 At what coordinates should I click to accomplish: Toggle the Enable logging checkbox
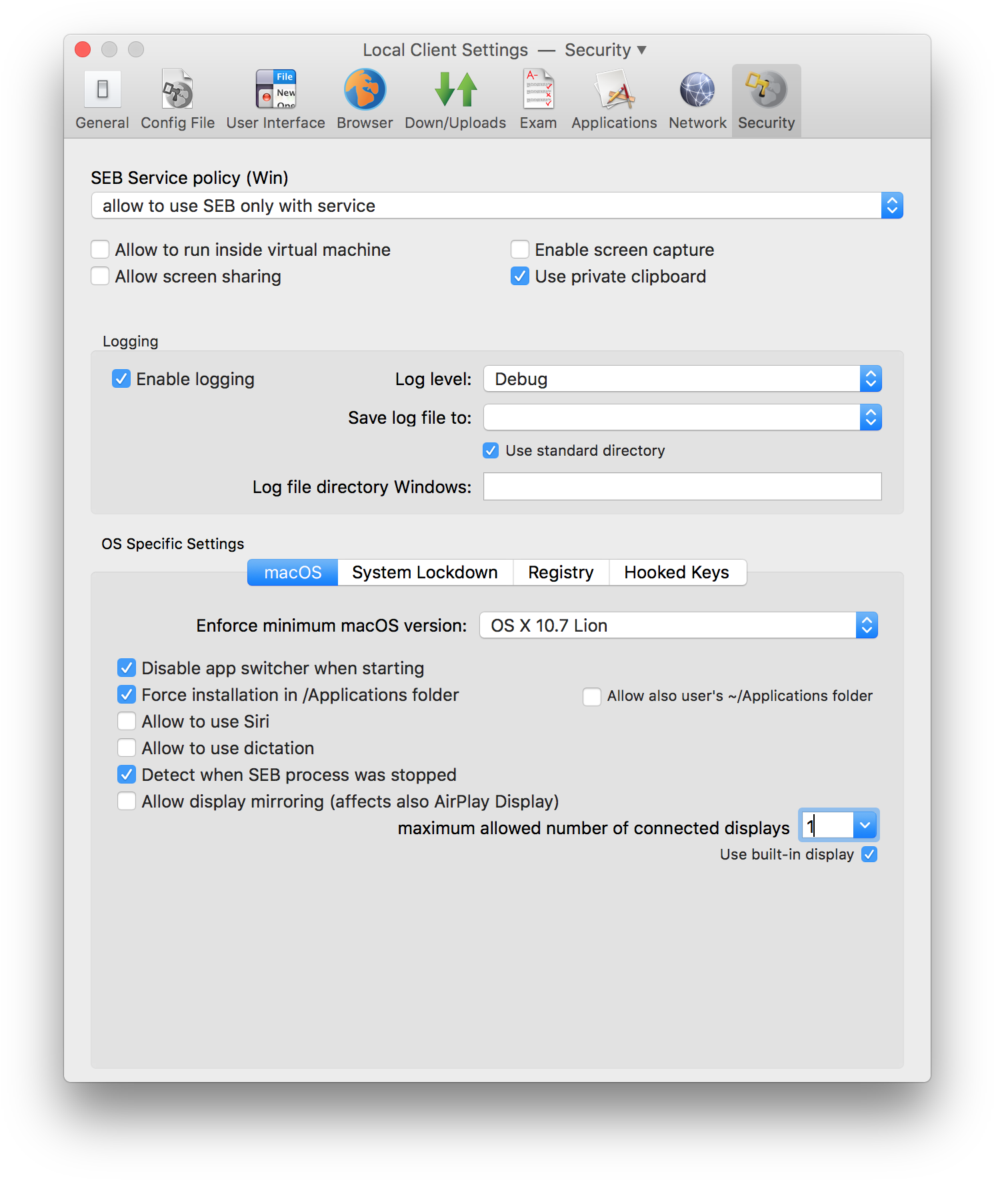click(x=121, y=378)
